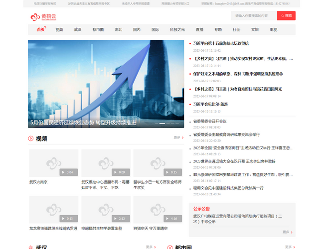324x249 pixels.
Task: Open headline 习近平会见比尔·盖茨
Action: click(210, 104)
